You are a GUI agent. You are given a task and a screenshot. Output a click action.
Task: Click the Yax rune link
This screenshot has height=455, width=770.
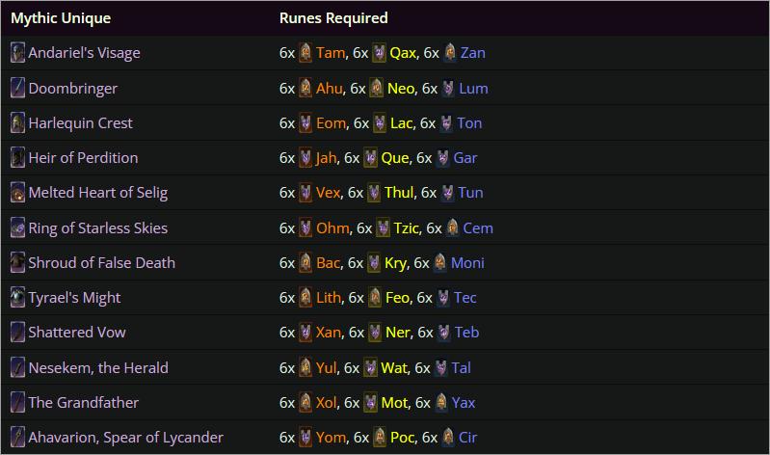click(x=464, y=403)
